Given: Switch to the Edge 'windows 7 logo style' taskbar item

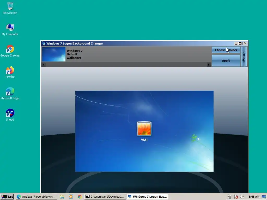Looking at the screenshot, I should click(37, 197).
